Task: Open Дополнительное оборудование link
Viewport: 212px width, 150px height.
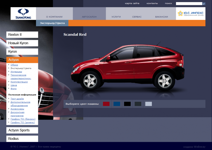Action: tap(20, 104)
